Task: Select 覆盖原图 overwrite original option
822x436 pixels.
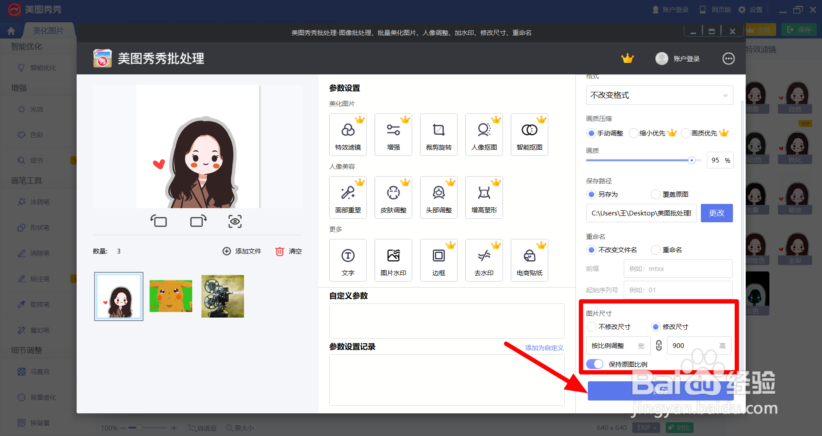Action: pyautogui.click(x=670, y=194)
